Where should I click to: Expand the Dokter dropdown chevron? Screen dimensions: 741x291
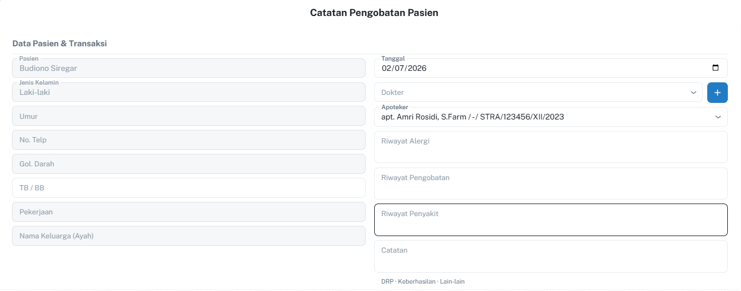694,93
